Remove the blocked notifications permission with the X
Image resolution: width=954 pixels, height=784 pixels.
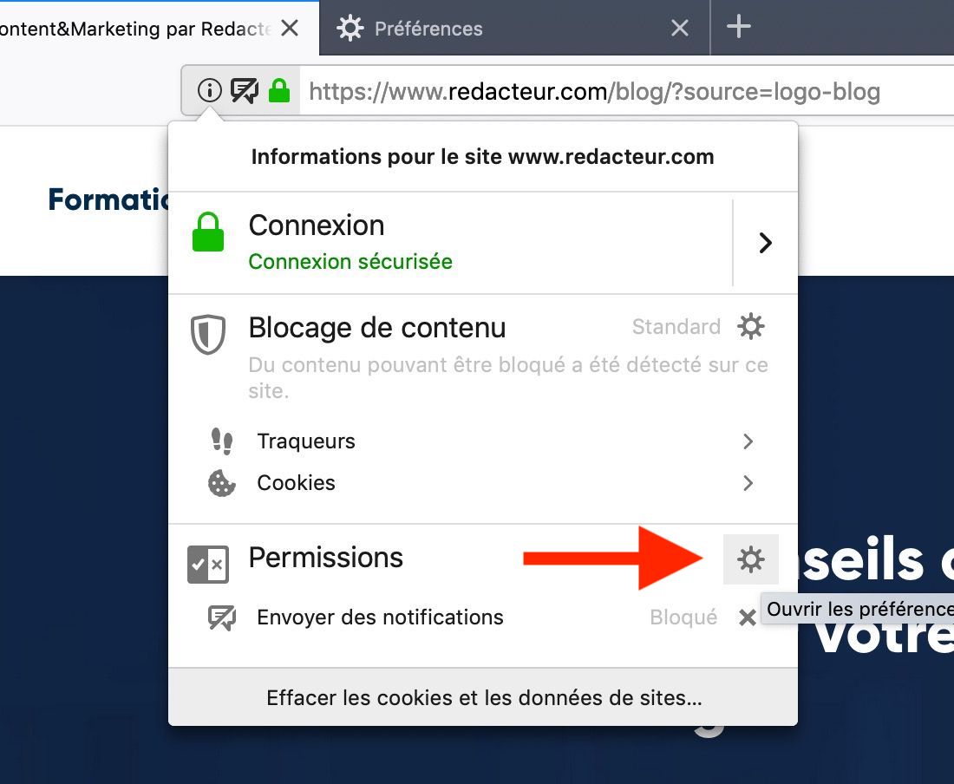(x=748, y=617)
